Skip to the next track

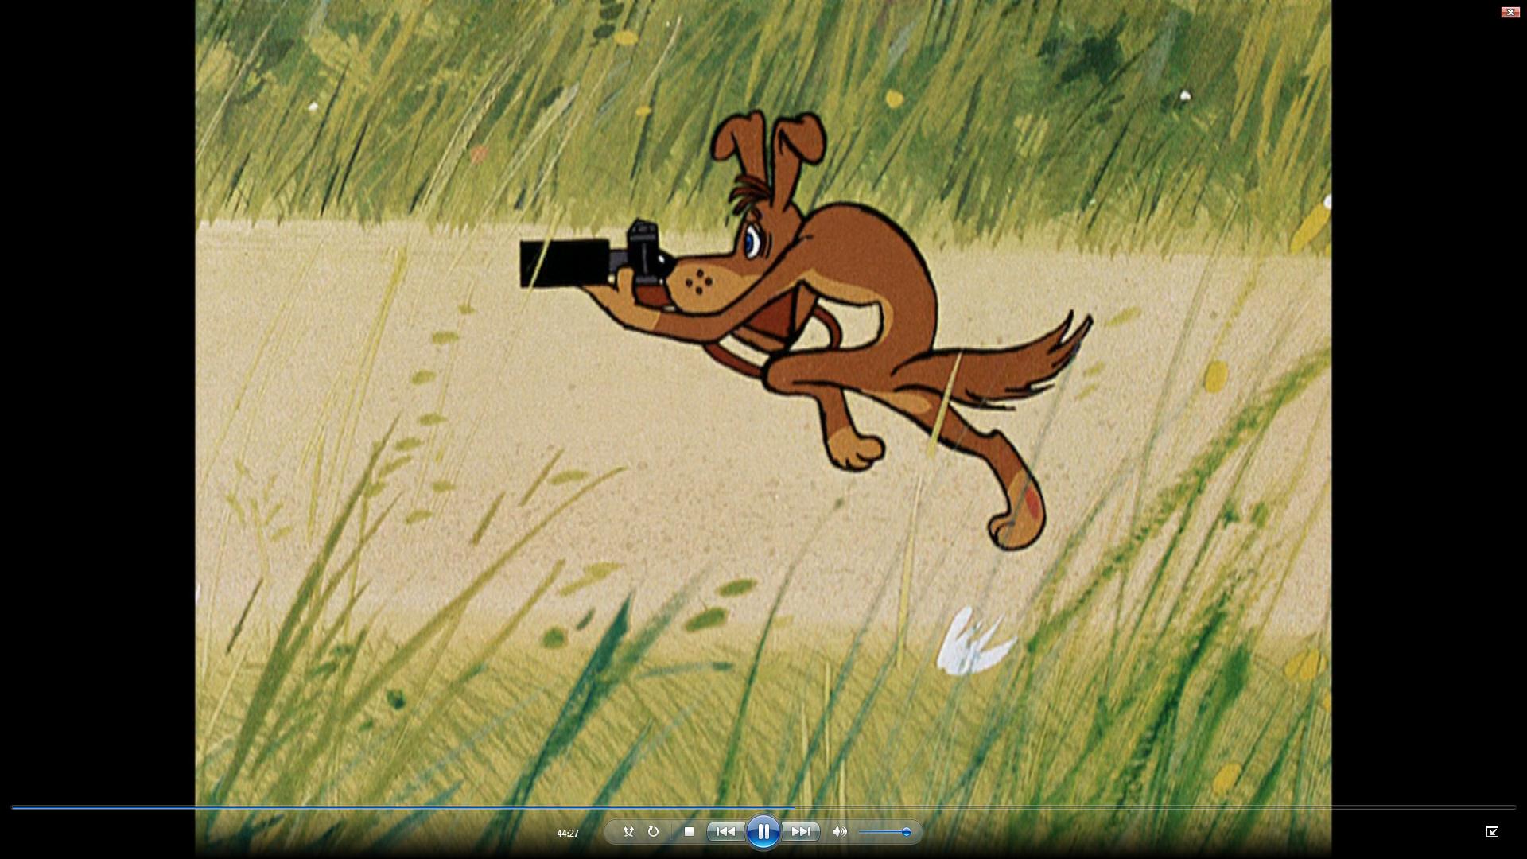click(800, 832)
